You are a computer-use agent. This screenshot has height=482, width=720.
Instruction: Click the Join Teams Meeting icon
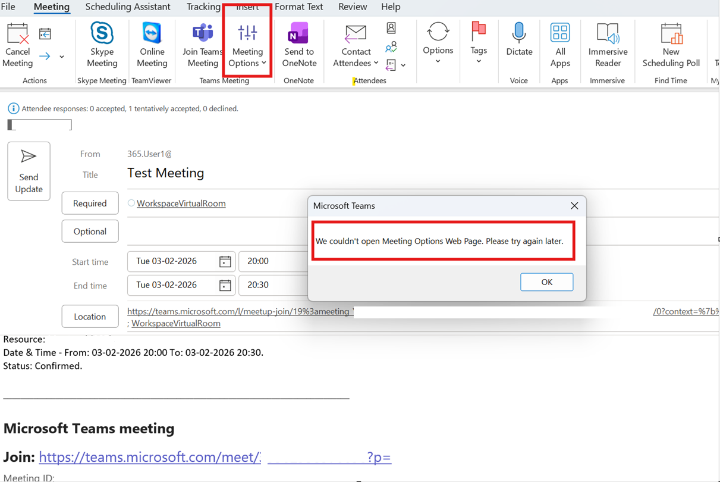pos(203,33)
